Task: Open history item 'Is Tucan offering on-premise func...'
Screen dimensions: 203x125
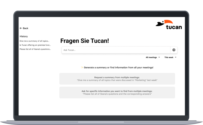Action: [35, 45]
